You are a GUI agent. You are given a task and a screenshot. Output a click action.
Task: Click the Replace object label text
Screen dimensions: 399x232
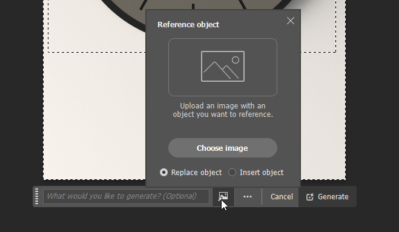tap(196, 173)
